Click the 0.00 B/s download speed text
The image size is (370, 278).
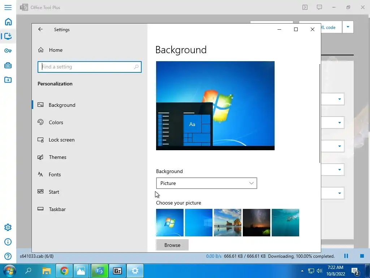(x=214, y=256)
